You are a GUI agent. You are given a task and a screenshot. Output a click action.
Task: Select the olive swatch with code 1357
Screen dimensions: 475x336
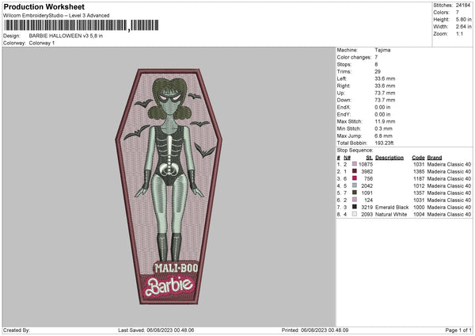[x=354, y=193]
